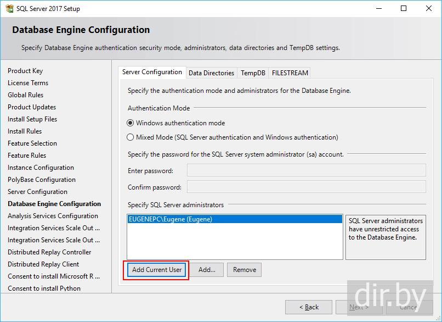The image size is (442, 322).
Task: Minimize the SQL Server Setup window
Action: click(x=379, y=8)
